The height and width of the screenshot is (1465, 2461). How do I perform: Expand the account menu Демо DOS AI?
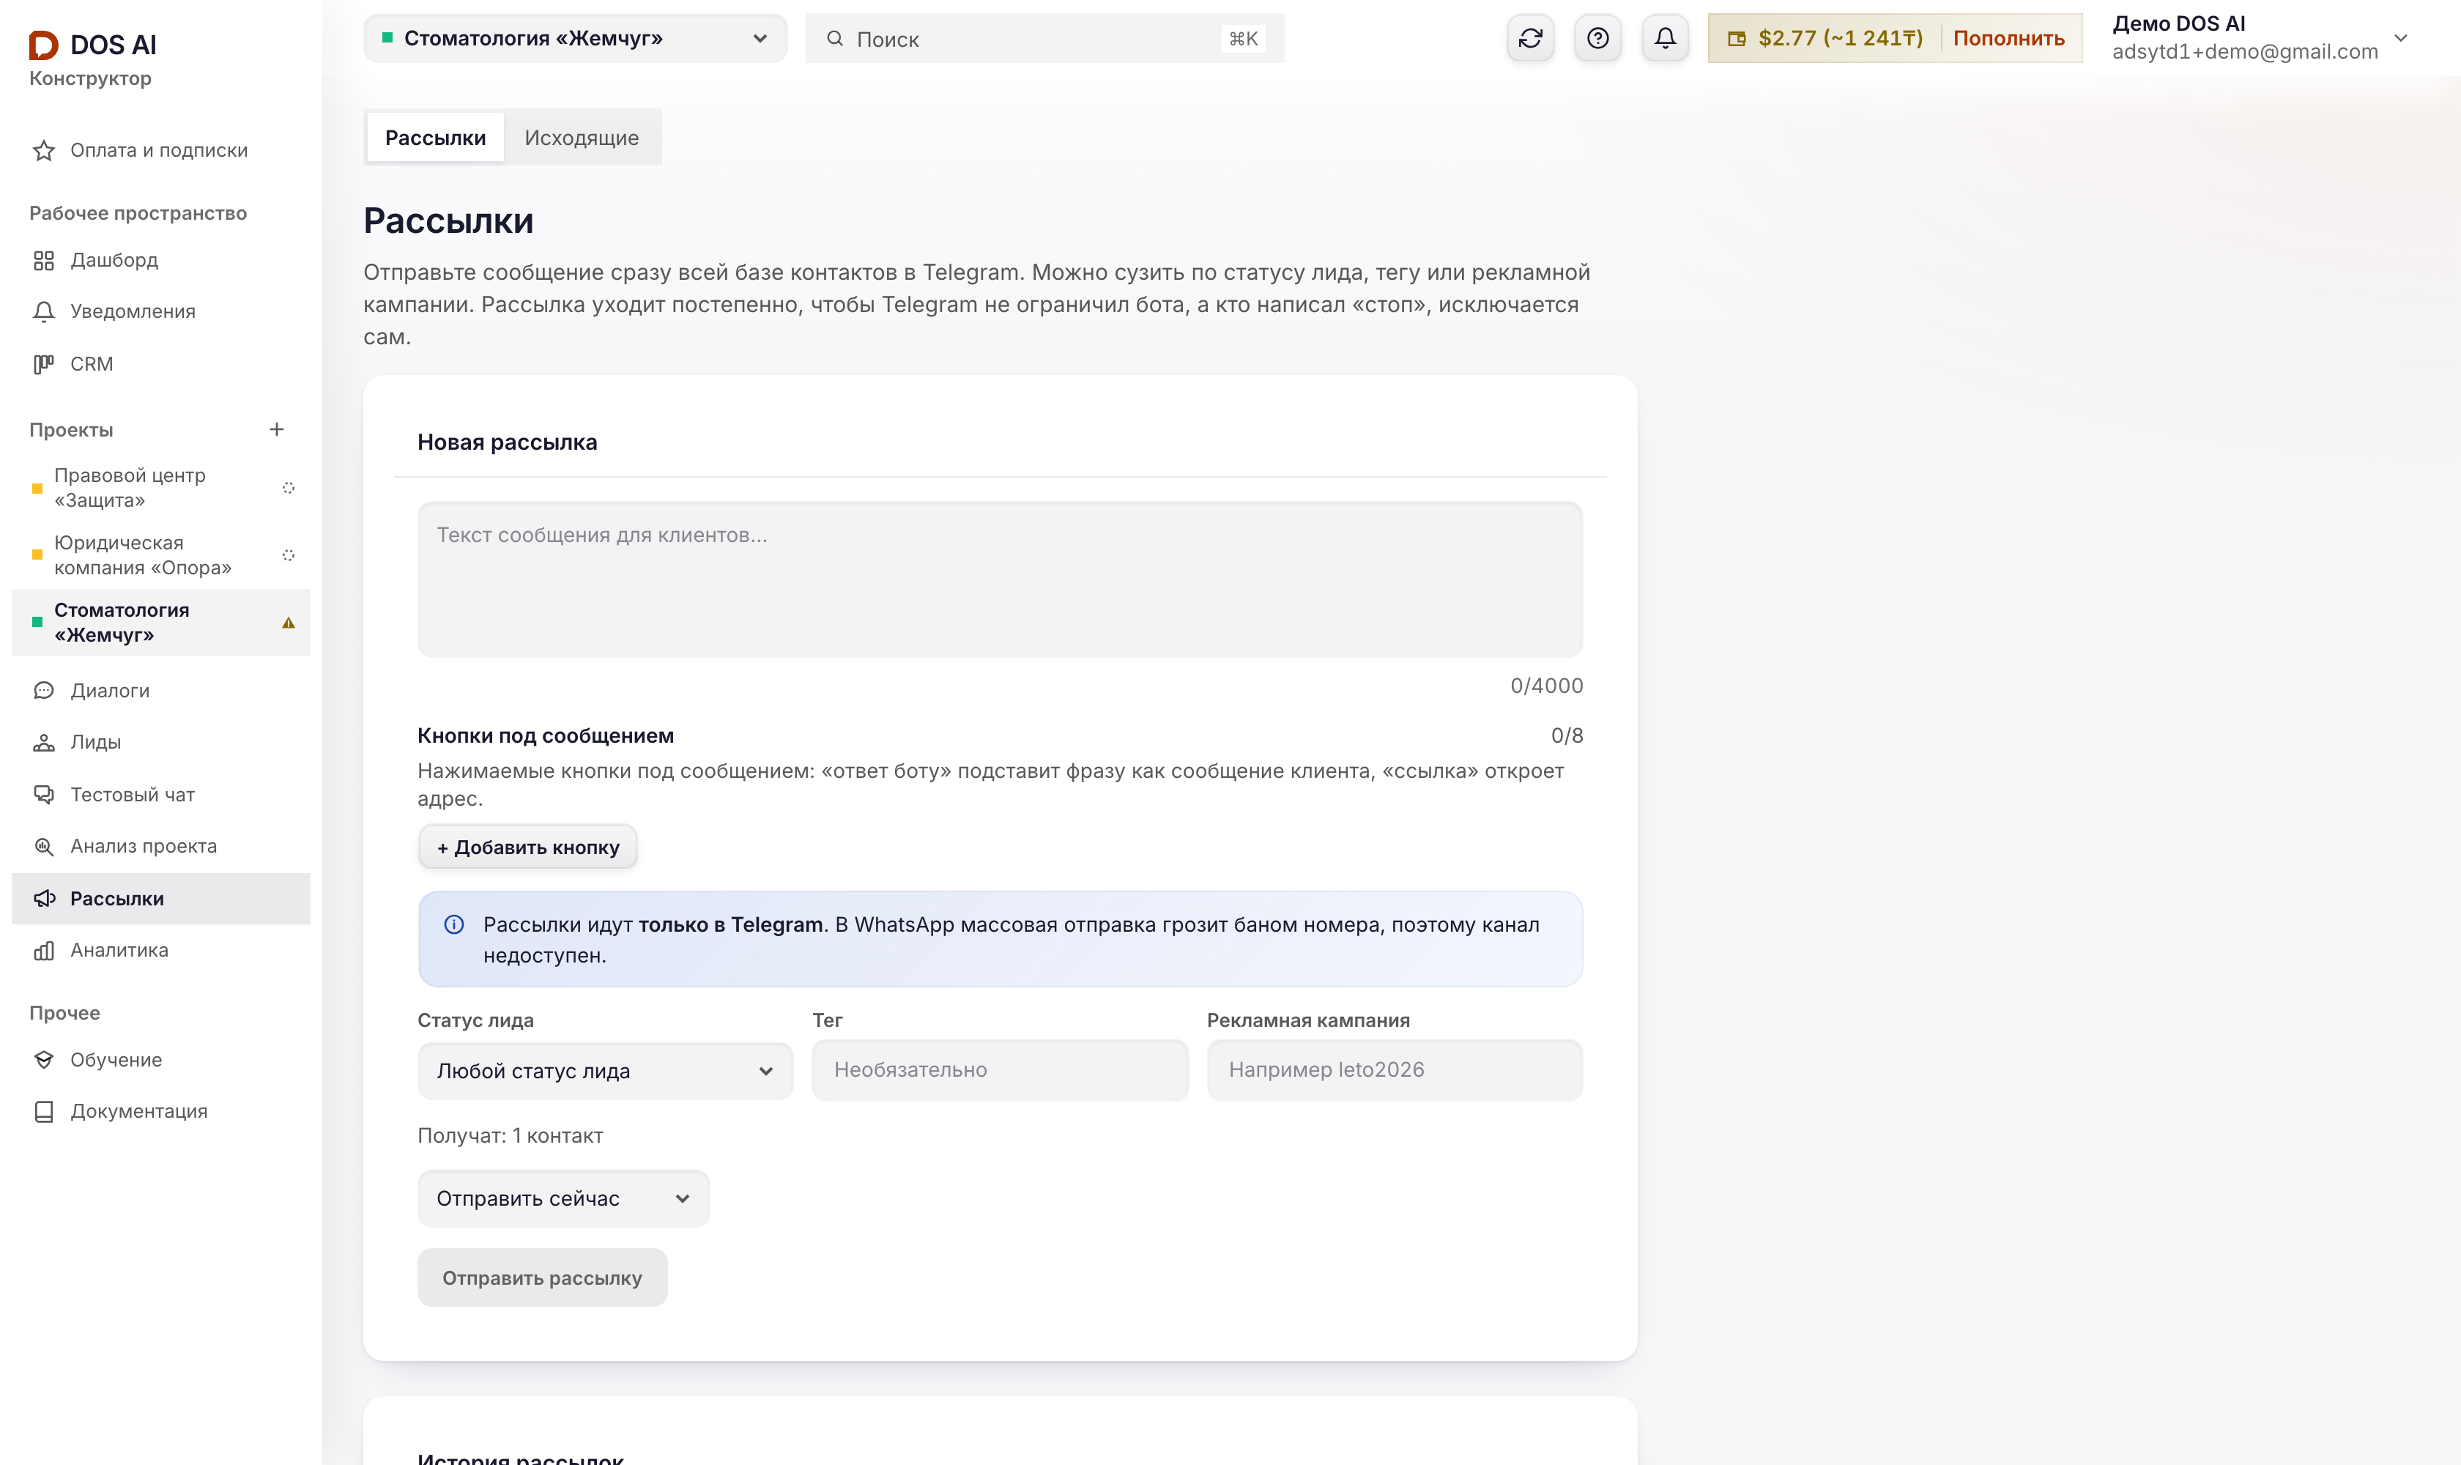(2260, 37)
